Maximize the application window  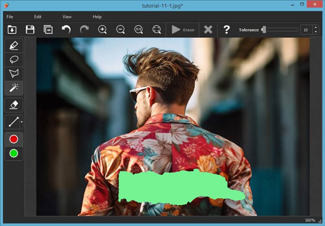tap(302, 4)
